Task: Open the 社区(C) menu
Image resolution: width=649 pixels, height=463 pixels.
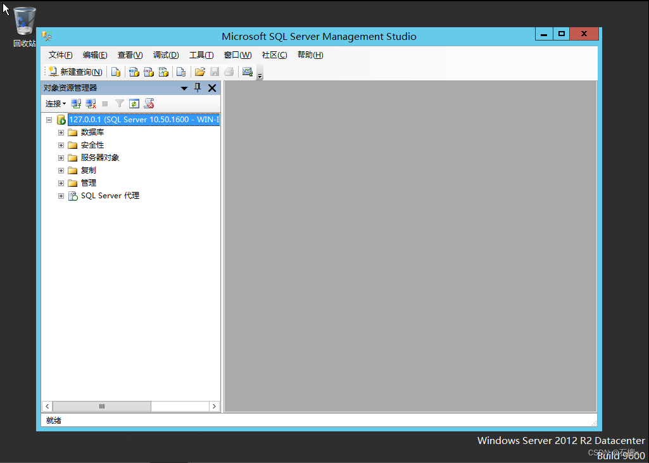Action: point(274,54)
